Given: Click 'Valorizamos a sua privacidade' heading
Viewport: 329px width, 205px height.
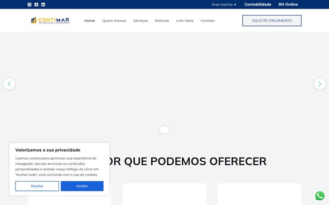Looking at the screenshot, I should [x=48, y=150].
